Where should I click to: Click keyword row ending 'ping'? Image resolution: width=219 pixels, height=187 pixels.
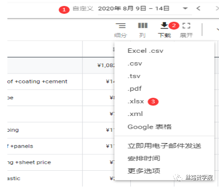[13, 130]
